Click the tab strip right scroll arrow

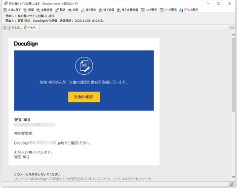tap(234, 28)
